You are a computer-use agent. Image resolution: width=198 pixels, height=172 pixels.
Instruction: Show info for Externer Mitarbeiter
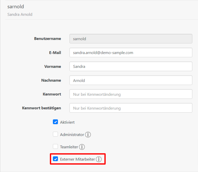tap(99, 159)
